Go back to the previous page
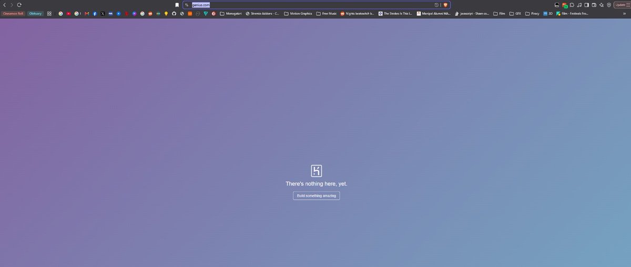This screenshot has height=267, width=631. coord(5,4)
